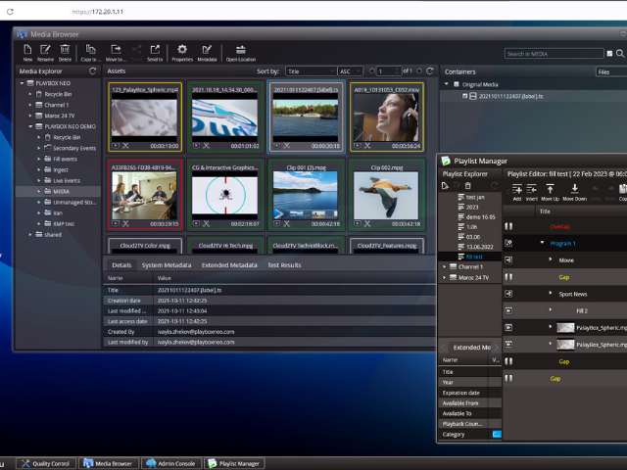This screenshot has width=627, height=470.
Task: Expand the Shared node in Media Explorer
Action: click(x=30, y=235)
